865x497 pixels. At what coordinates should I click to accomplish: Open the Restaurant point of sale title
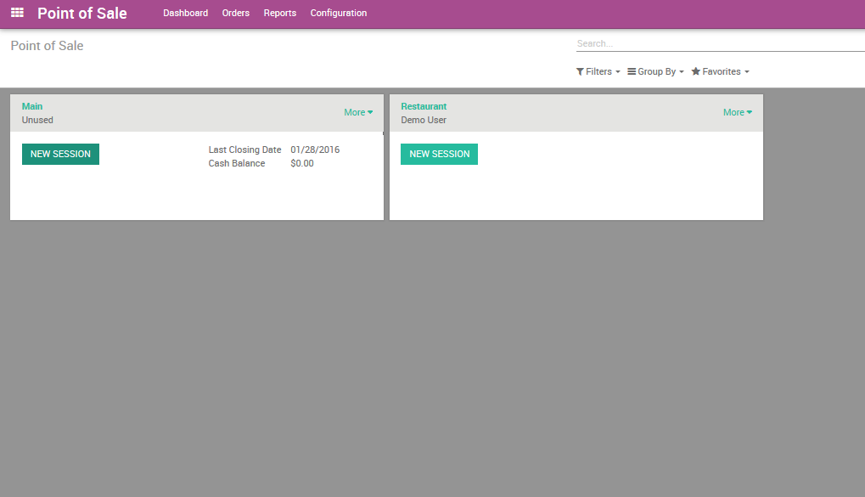click(424, 106)
